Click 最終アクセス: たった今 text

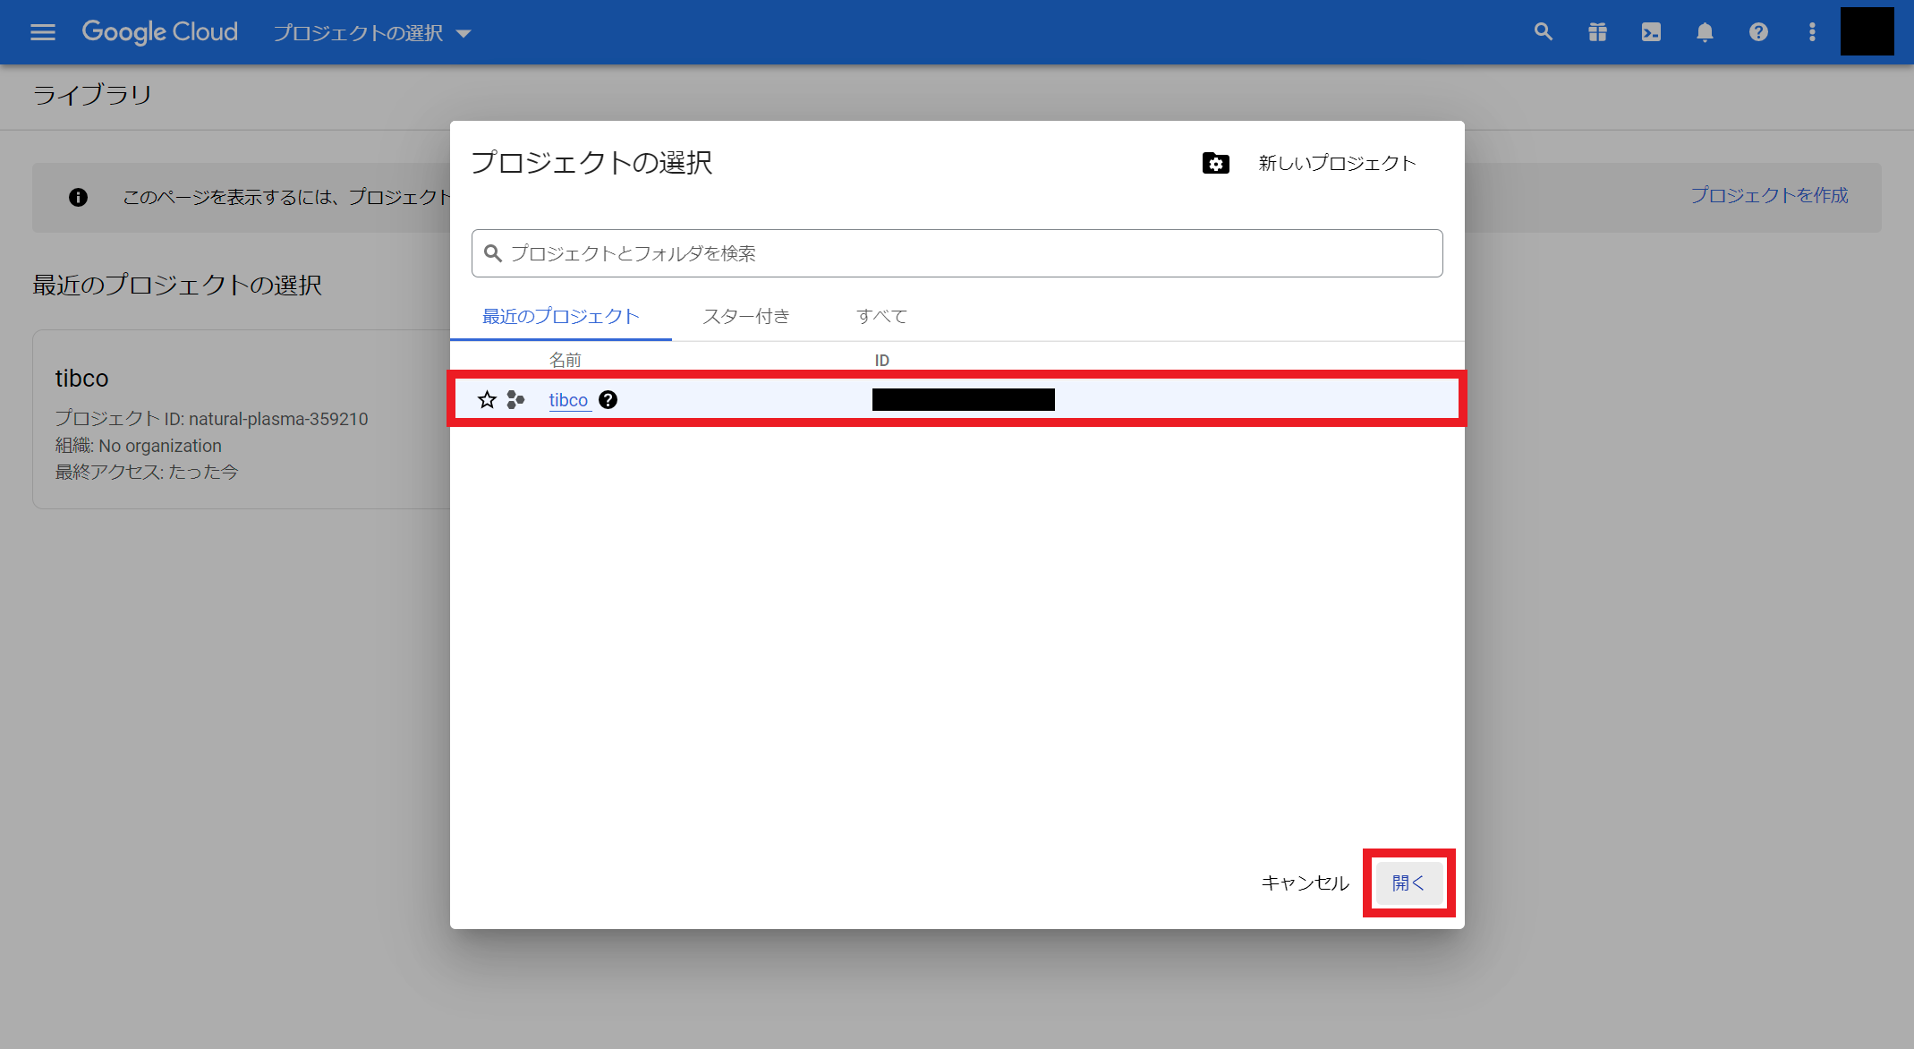[x=147, y=472]
